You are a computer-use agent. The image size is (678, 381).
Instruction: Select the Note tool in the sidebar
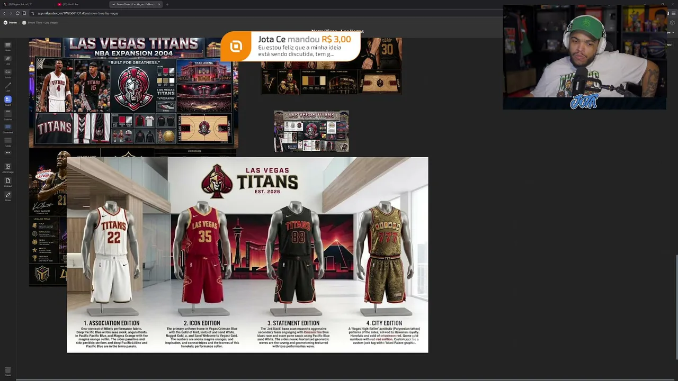click(8, 46)
